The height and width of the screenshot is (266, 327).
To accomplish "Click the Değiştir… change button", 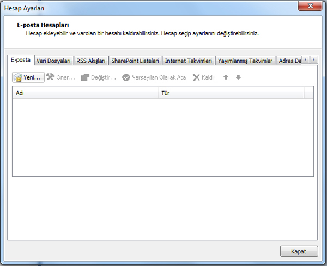I will pyautogui.click(x=99, y=77).
